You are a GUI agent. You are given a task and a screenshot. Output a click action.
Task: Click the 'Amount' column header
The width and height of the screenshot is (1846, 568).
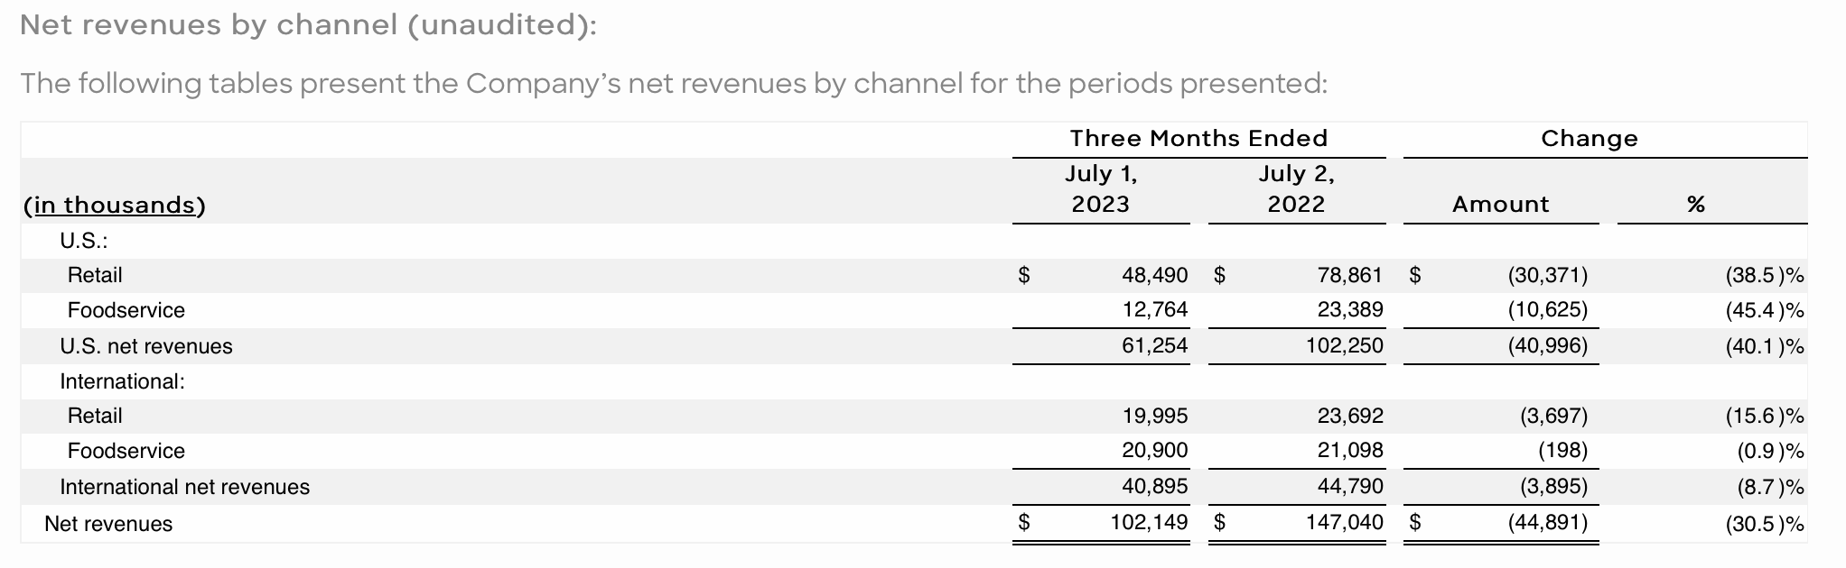[x=1500, y=205]
